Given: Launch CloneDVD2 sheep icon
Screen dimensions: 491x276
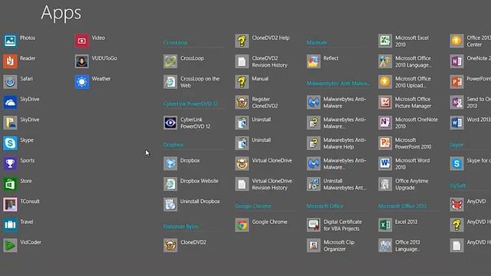Looking at the screenshot, I should pos(170,245).
